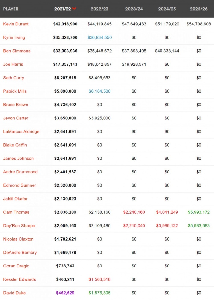Open Kevin Durant's player page
Image resolution: width=214 pixels, height=300 pixels.
click(x=16, y=24)
